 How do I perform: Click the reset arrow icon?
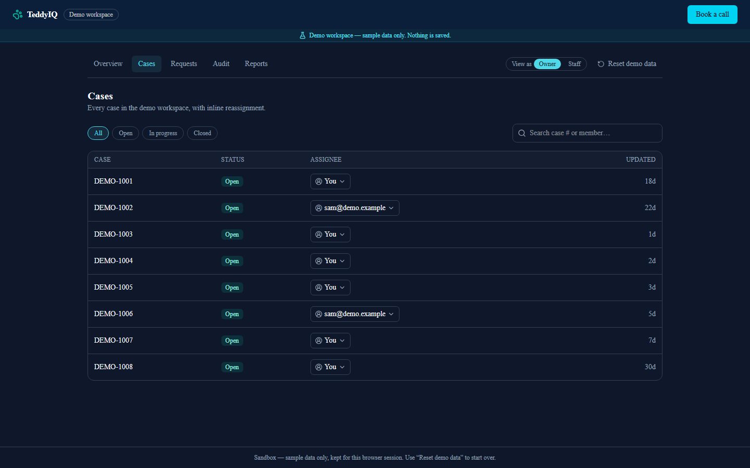point(601,64)
